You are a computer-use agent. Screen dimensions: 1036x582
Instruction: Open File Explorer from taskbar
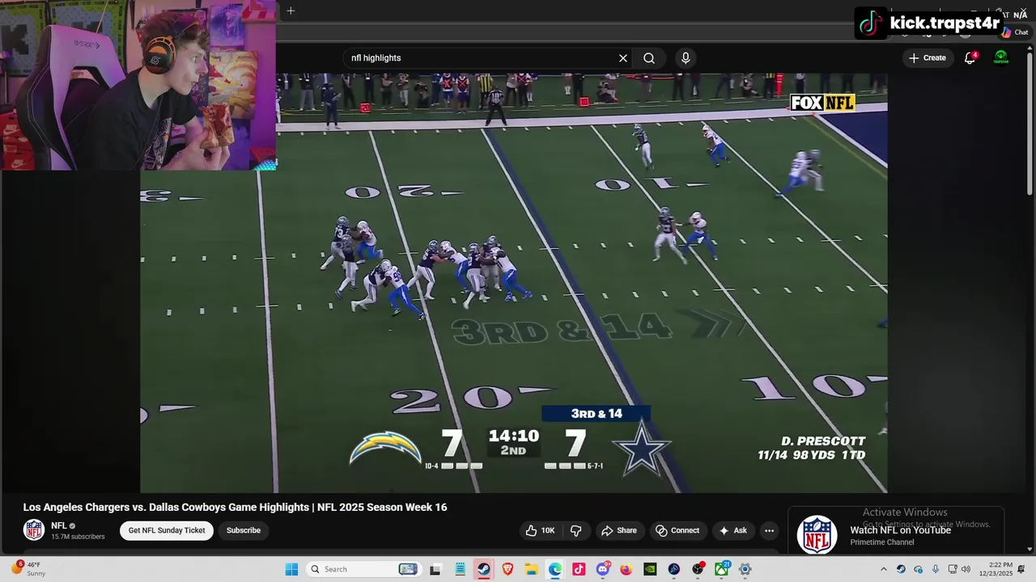(x=531, y=569)
